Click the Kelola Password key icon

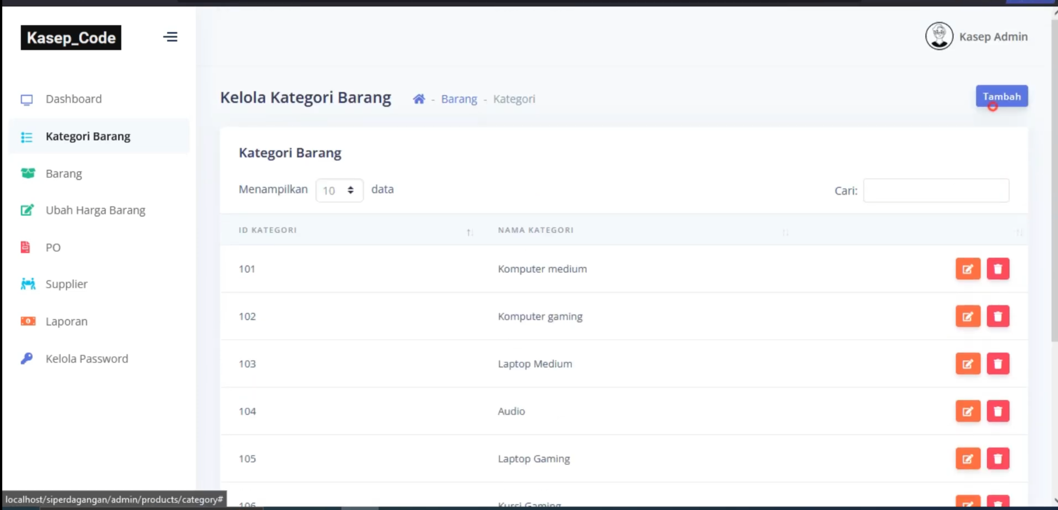(x=27, y=358)
